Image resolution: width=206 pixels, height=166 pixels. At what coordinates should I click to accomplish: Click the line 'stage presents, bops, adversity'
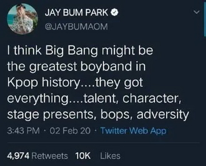(x=98, y=115)
